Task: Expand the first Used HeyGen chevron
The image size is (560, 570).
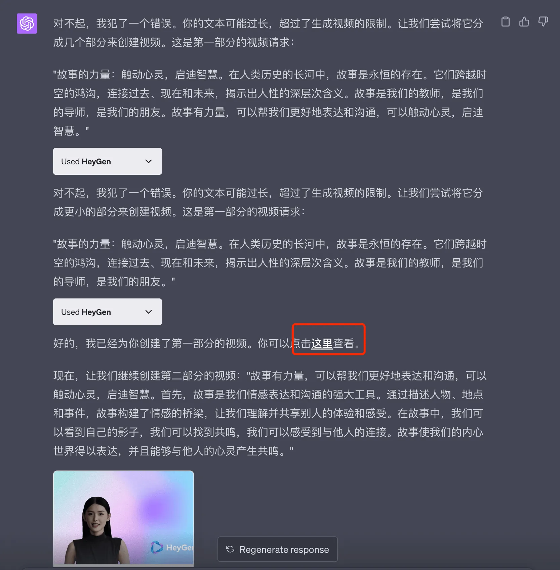Action: 149,161
